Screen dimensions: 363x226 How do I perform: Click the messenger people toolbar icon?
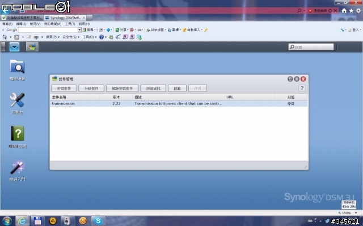pos(111,37)
